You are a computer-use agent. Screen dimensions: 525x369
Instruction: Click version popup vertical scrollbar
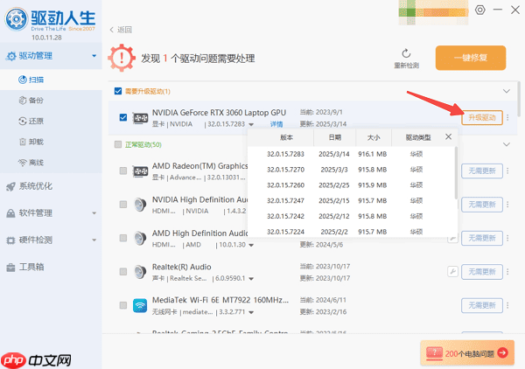(456, 173)
